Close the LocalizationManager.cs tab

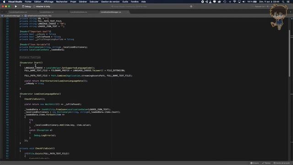pos(128,12)
